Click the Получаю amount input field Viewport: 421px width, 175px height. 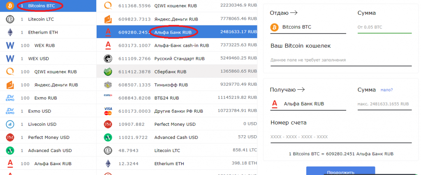(384, 104)
